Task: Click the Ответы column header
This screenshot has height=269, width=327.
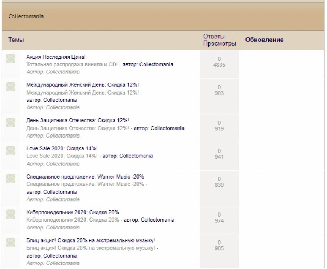Action: tap(214, 37)
